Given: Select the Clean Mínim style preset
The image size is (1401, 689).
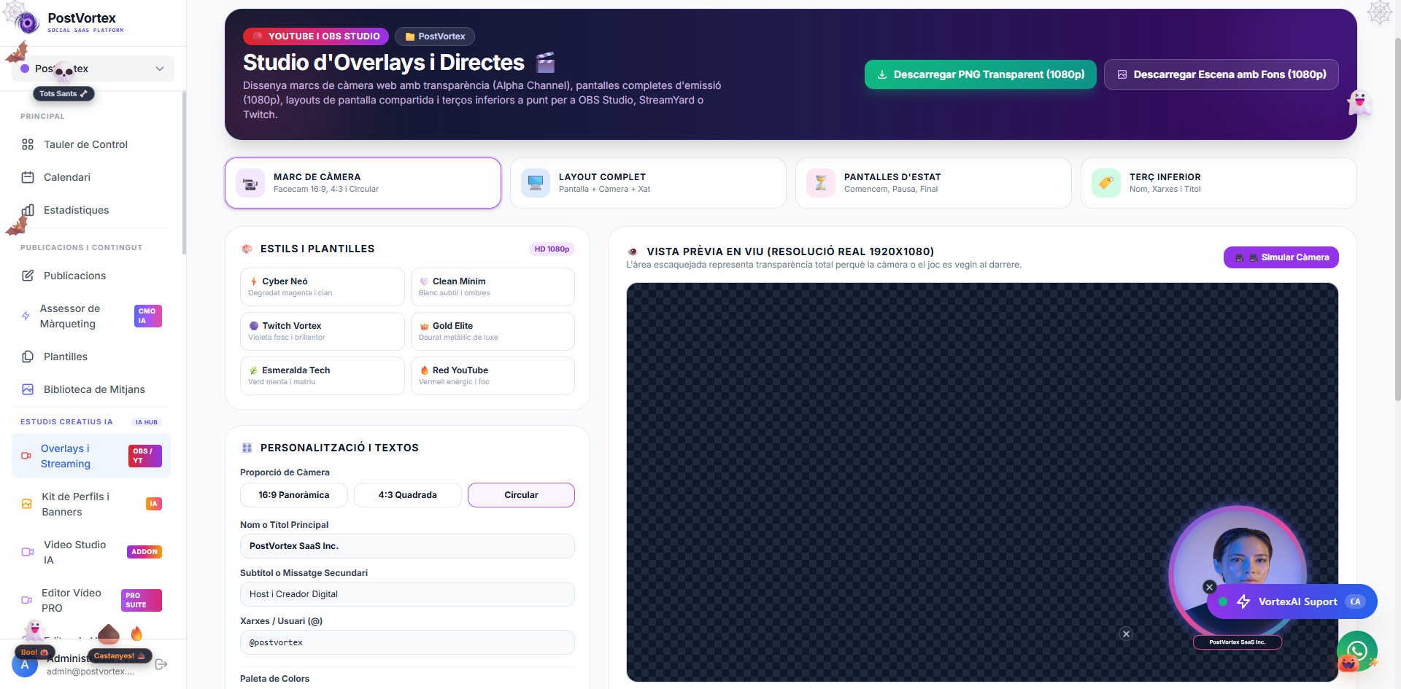Looking at the screenshot, I should (x=493, y=287).
